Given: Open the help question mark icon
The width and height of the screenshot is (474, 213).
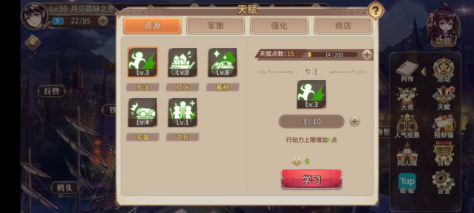Looking at the screenshot, I should pyautogui.click(x=375, y=11).
